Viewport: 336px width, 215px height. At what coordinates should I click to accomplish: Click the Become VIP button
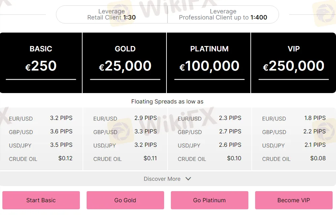pyautogui.click(x=294, y=200)
